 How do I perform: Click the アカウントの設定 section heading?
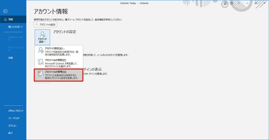click(x=65, y=32)
